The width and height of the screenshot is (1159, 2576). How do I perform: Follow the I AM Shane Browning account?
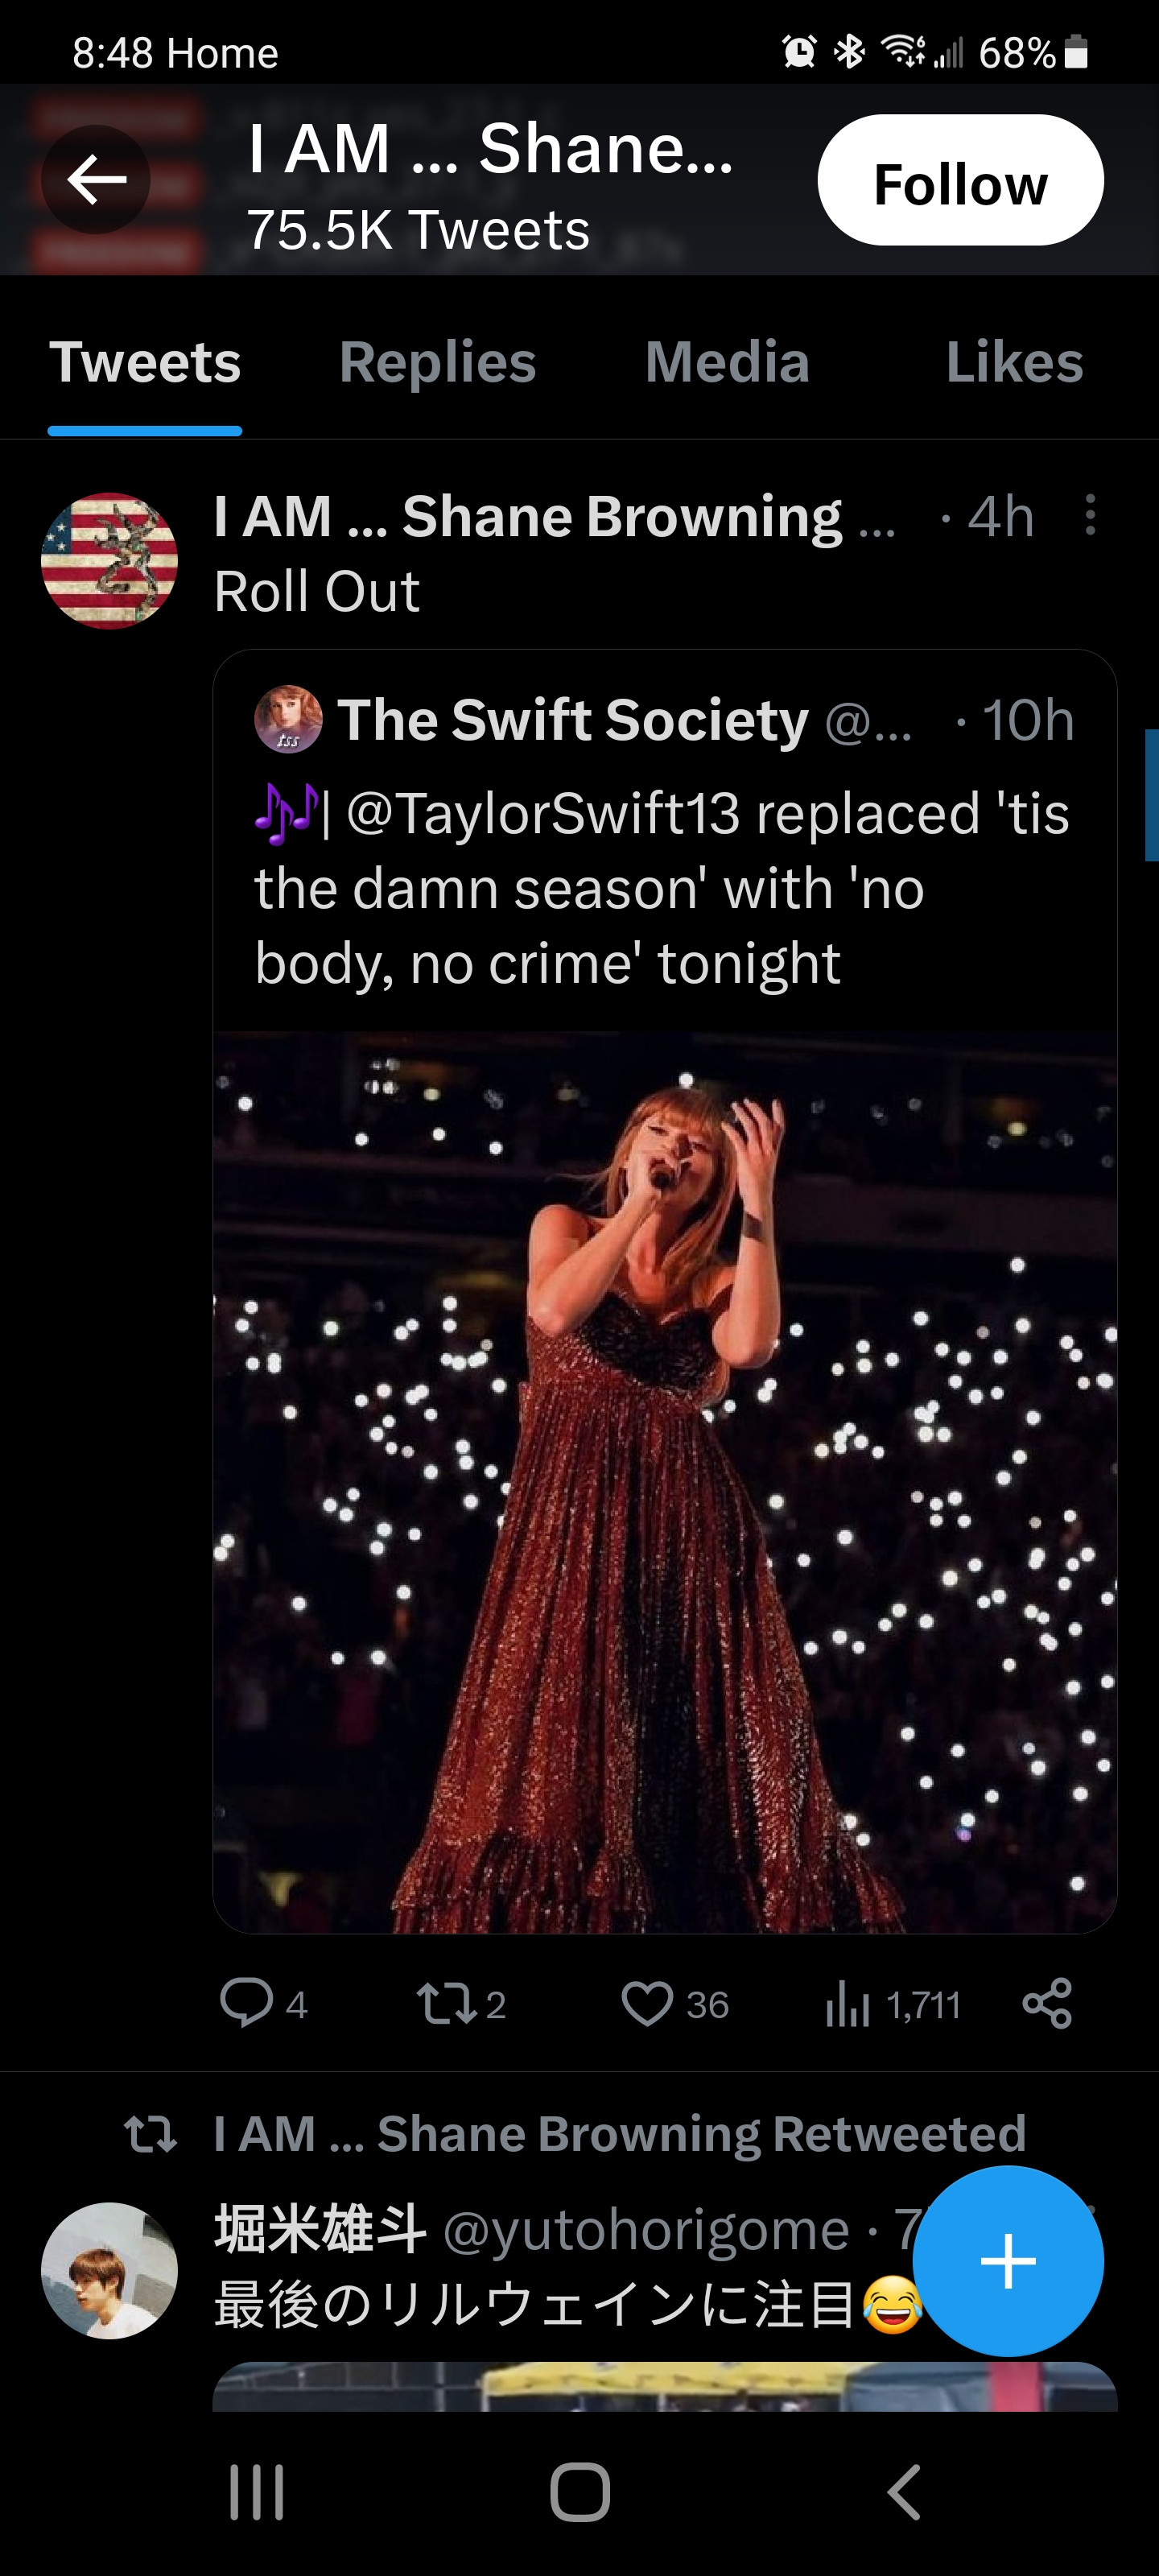point(960,181)
